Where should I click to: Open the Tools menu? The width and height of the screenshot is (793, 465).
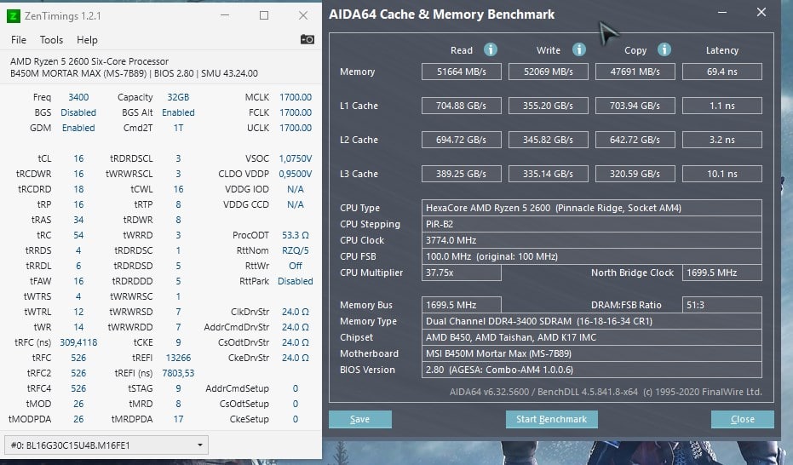coord(51,40)
